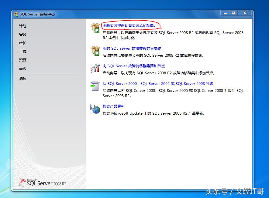This screenshot has width=269, height=198.
Task: Open the 搜索产品更新 link
Action: click(x=114, y=106)
